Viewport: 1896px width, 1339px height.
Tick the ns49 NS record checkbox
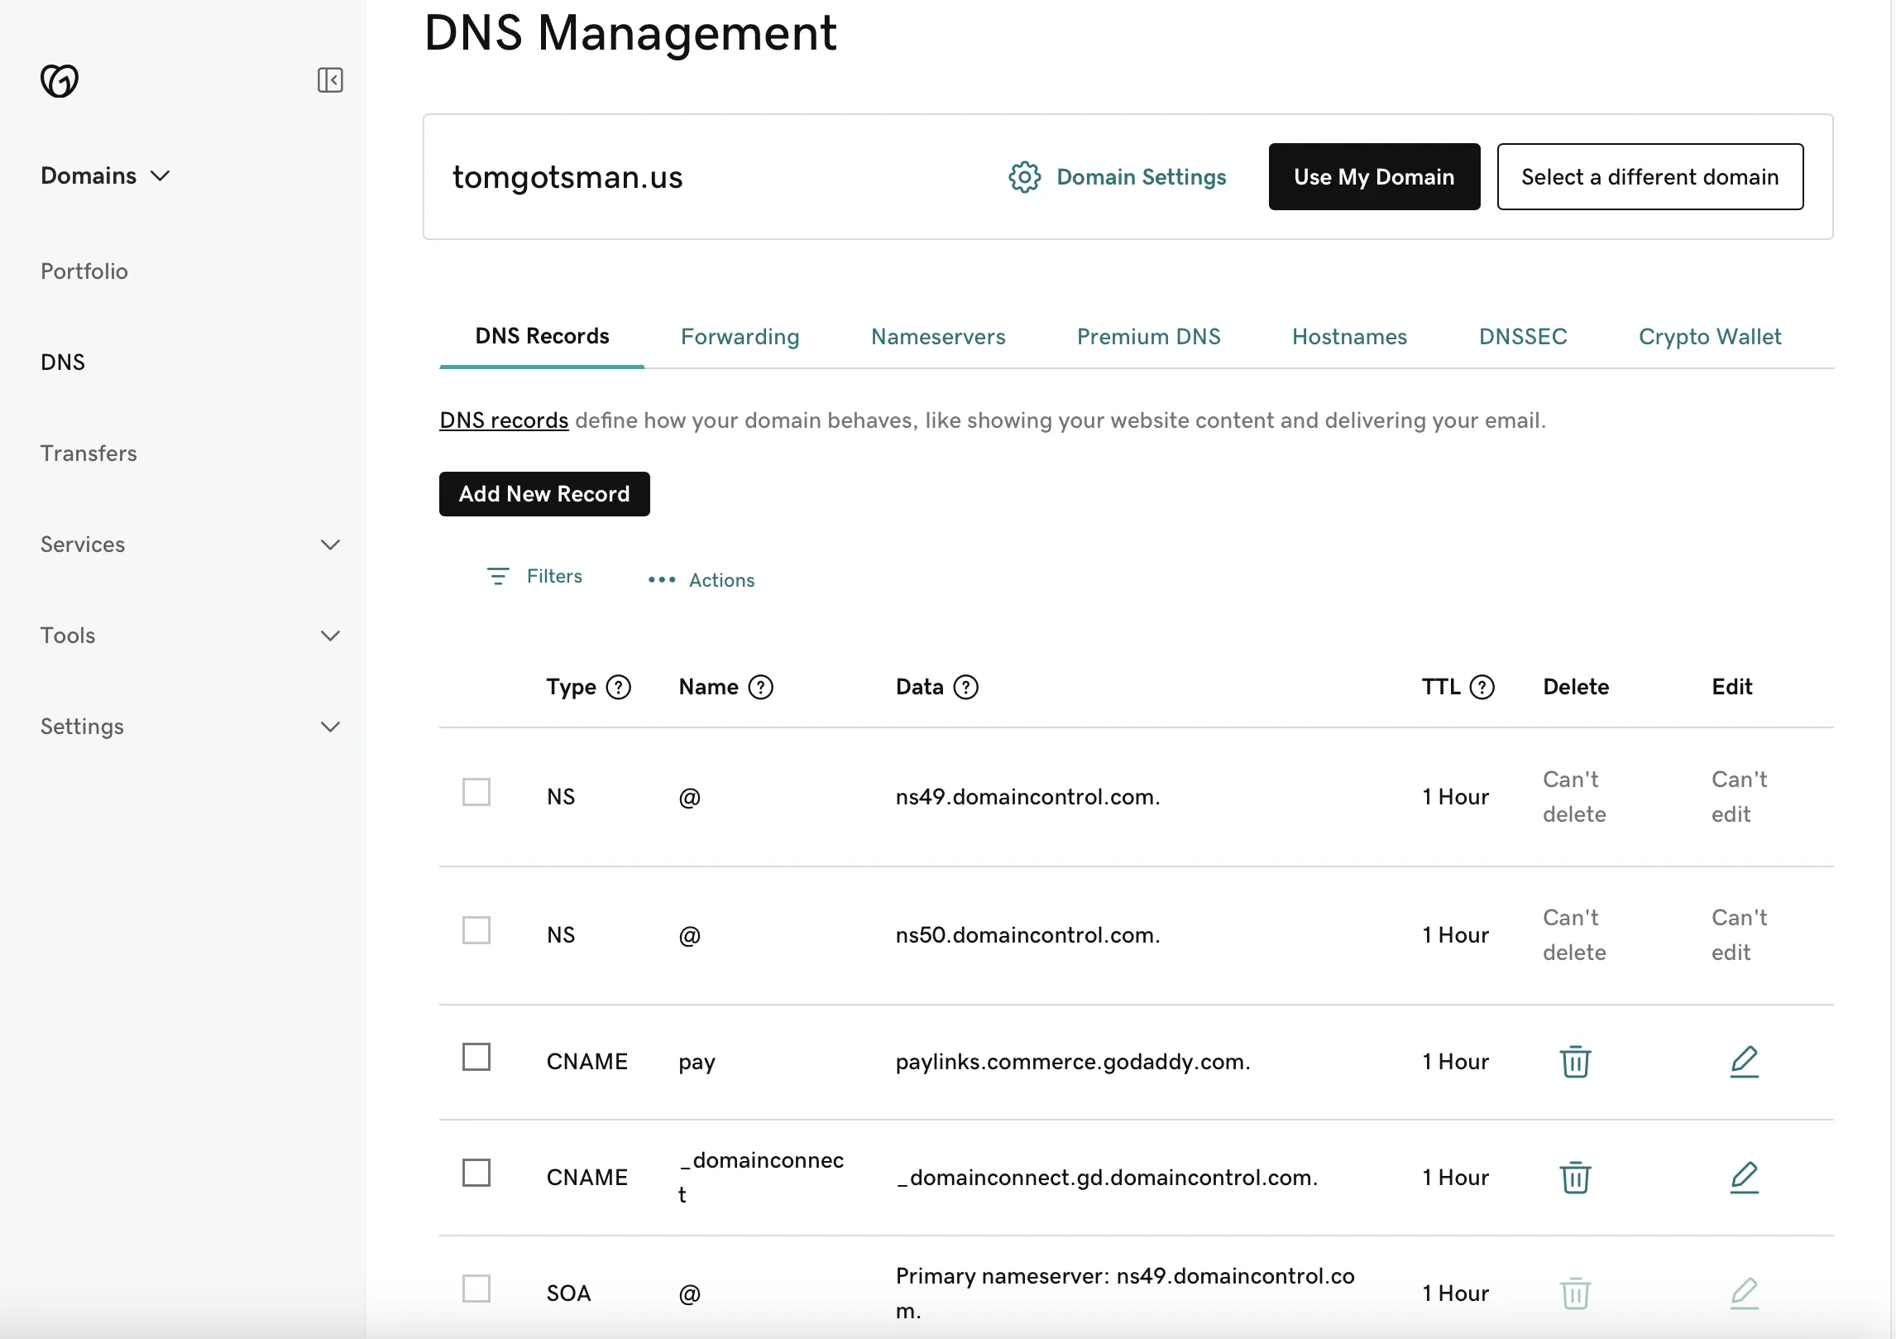pyautogui.click(x=476, y=792)
